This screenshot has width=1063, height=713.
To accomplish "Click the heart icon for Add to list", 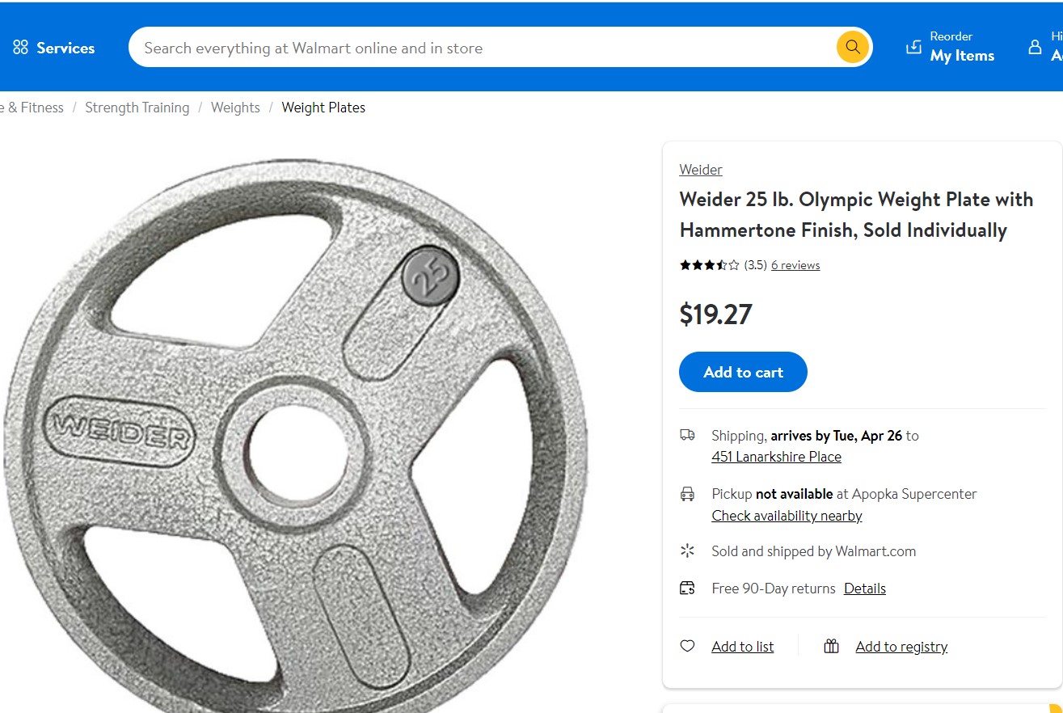I will click(x=687, y=646).
